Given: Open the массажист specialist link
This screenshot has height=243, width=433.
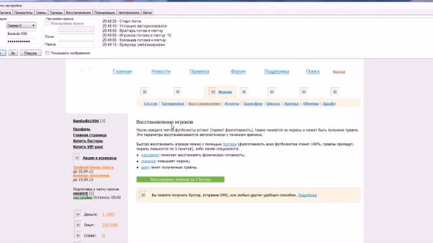Looking at the screenshot, I should pyautogui.click(x=150, y=155).
